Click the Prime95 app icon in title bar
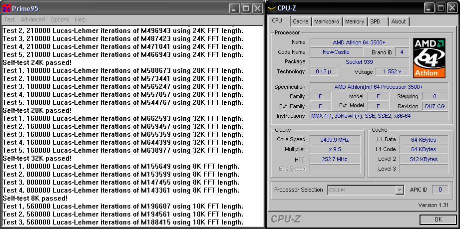Image resolution: width=460 pixels, height=229 pixels. [x=6, y=8]
